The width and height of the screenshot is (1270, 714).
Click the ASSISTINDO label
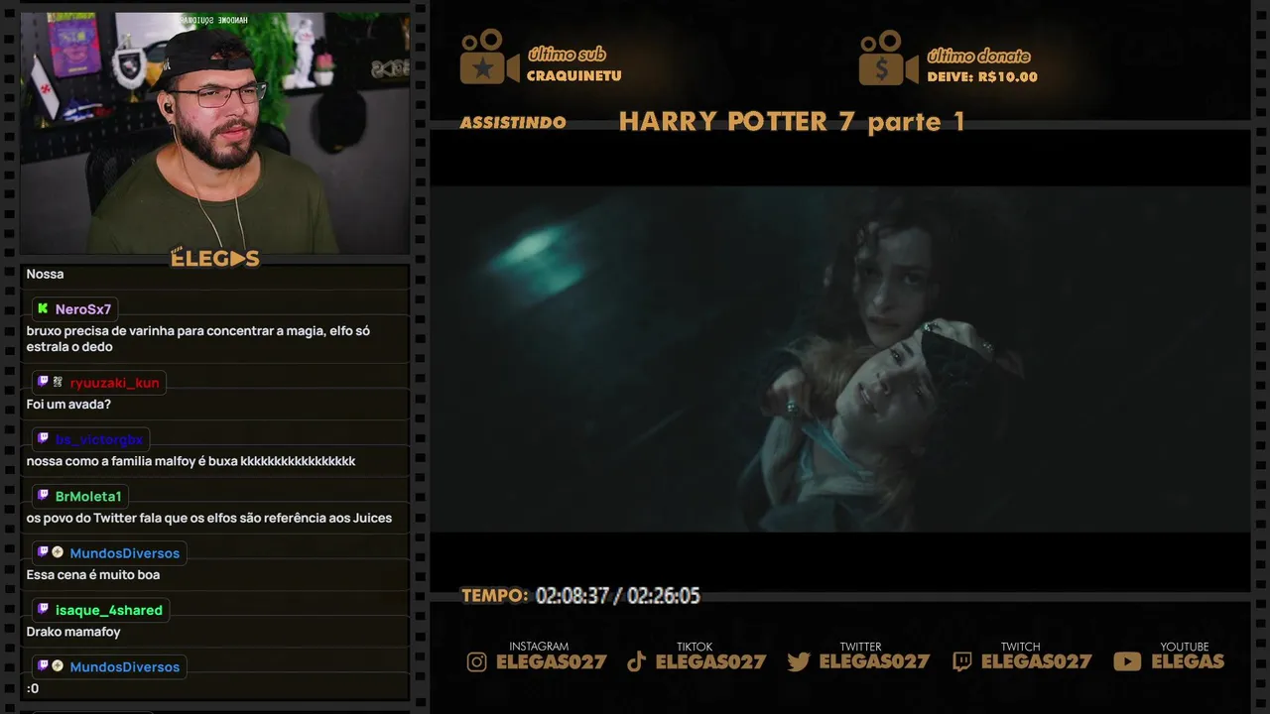coord(513,123)
